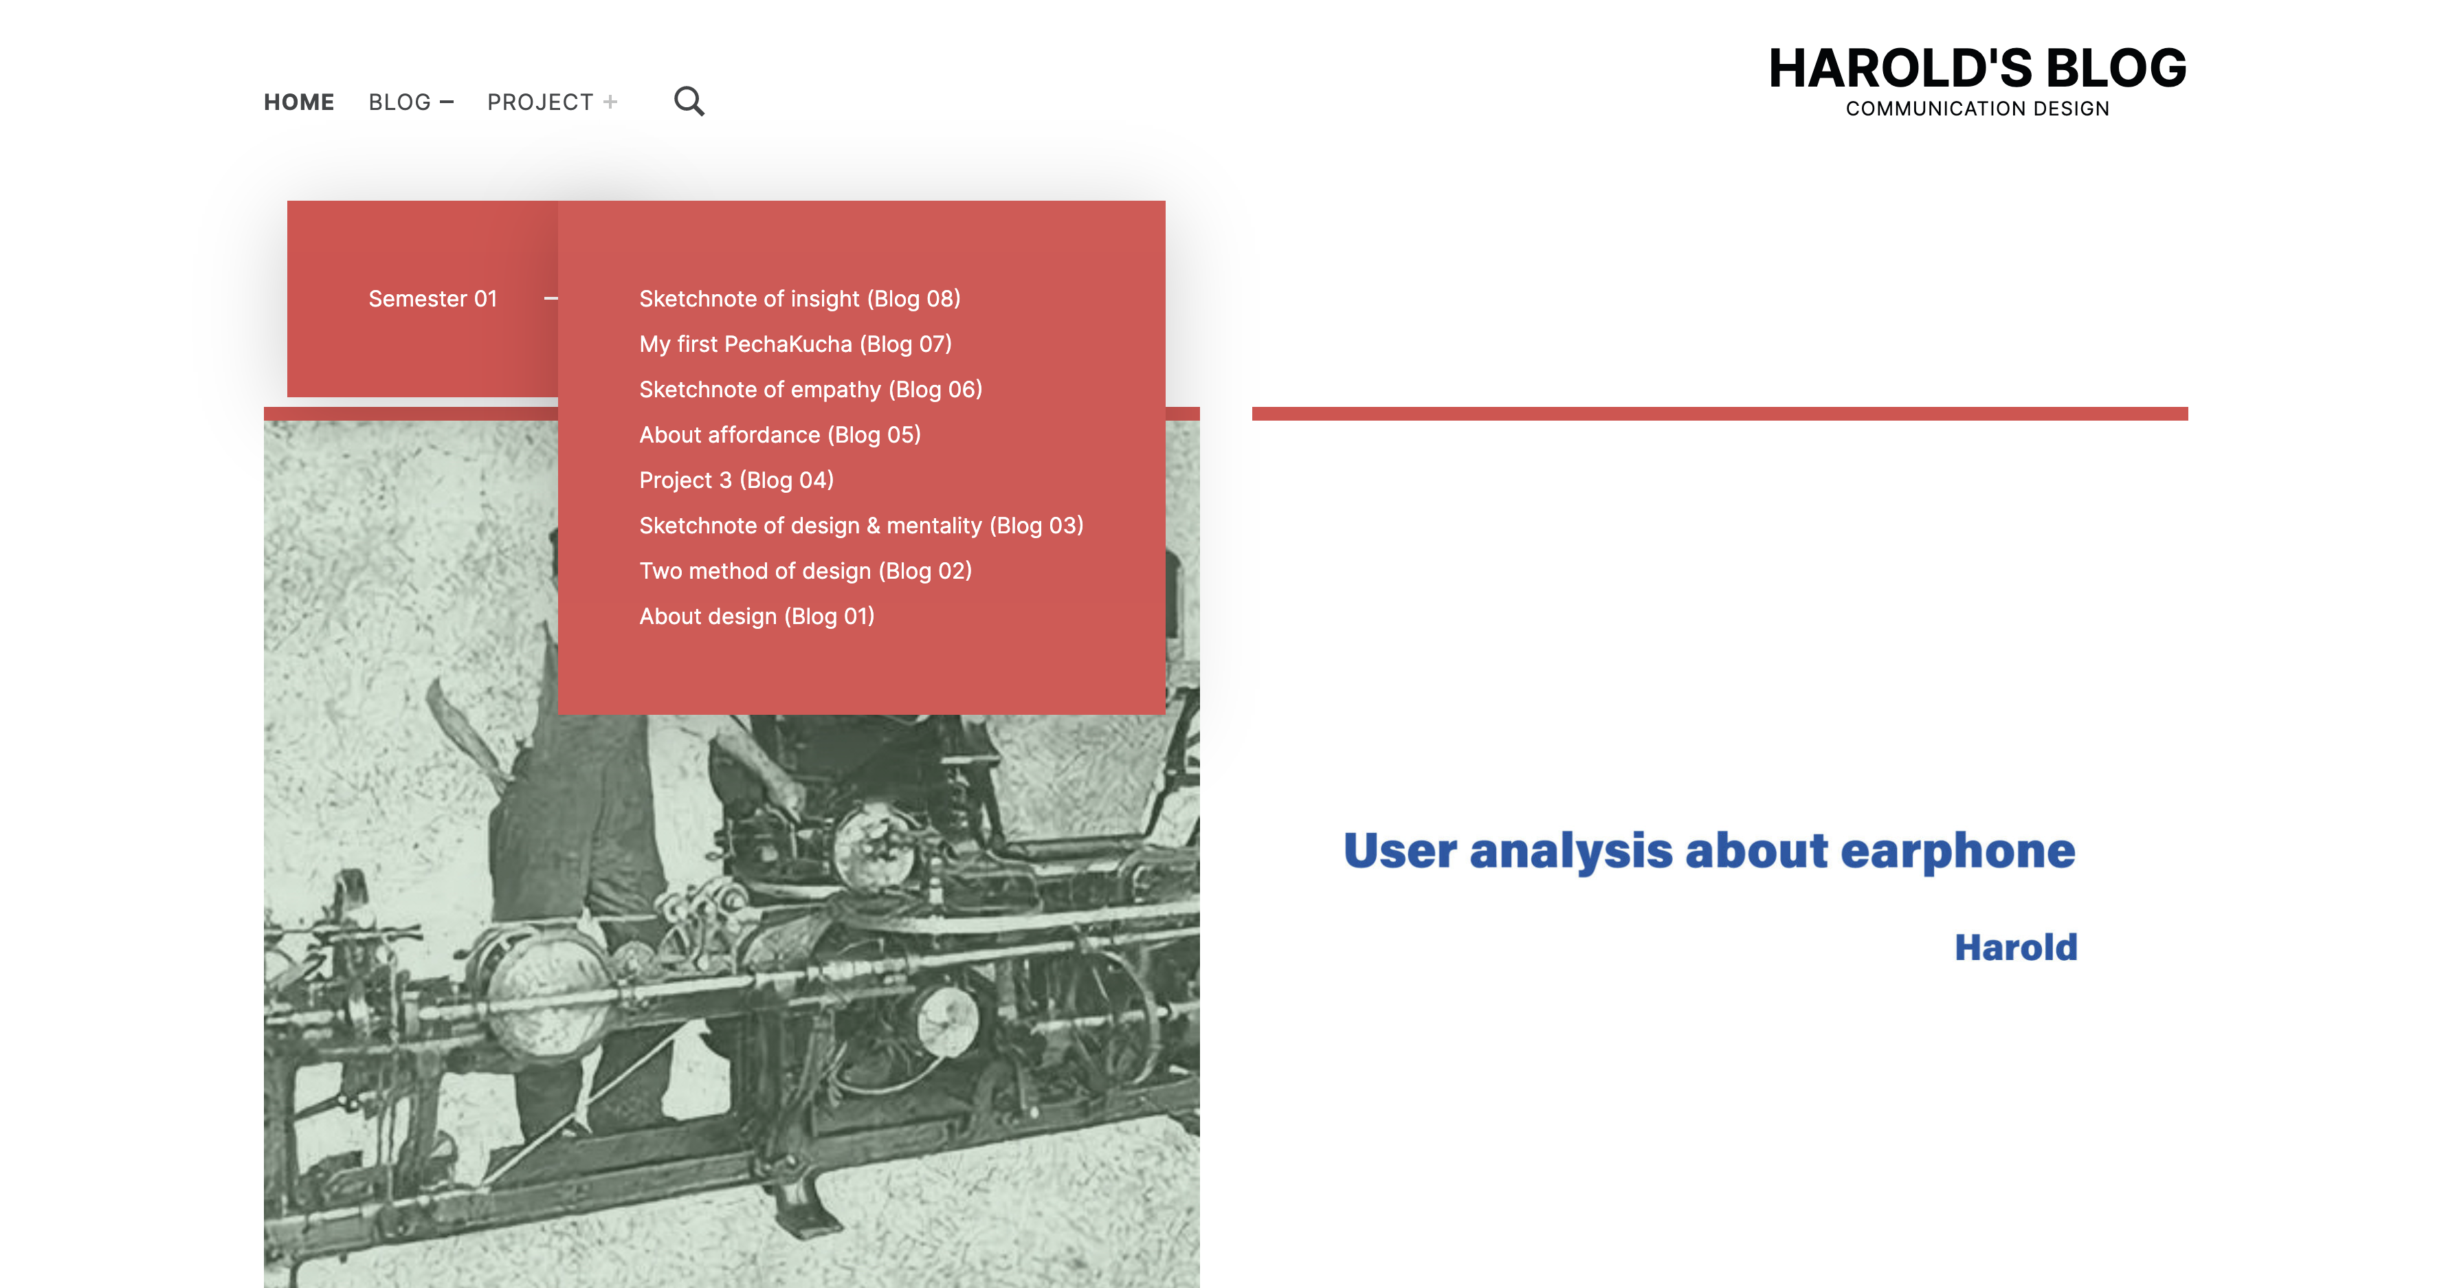Go to the HOME nav item
This screenshot has width=2455, height=1288.
click(299, 102)
